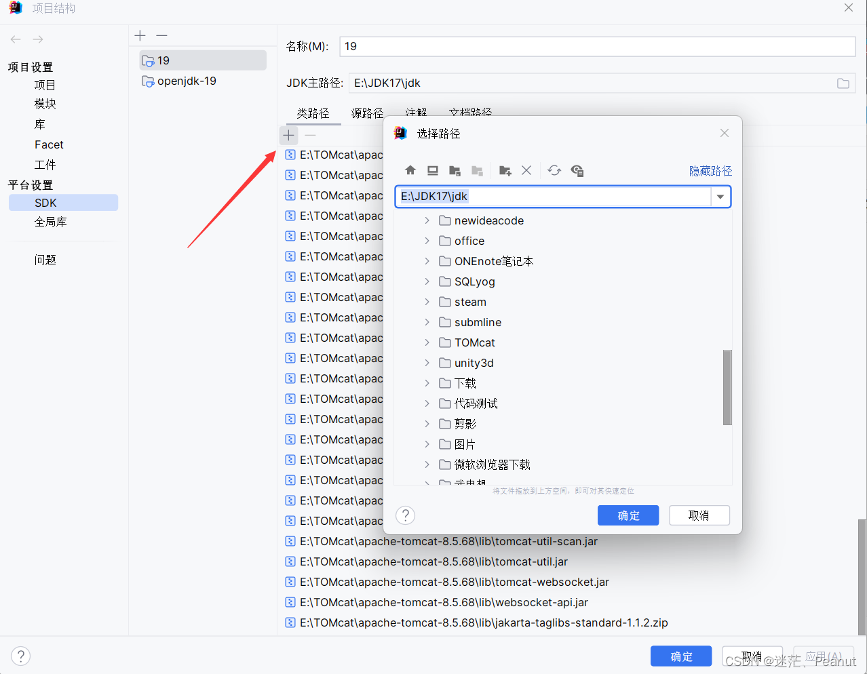Click 隐藏路径 link in path chooser
867x674 pixels.
click(x=710, y=171)
